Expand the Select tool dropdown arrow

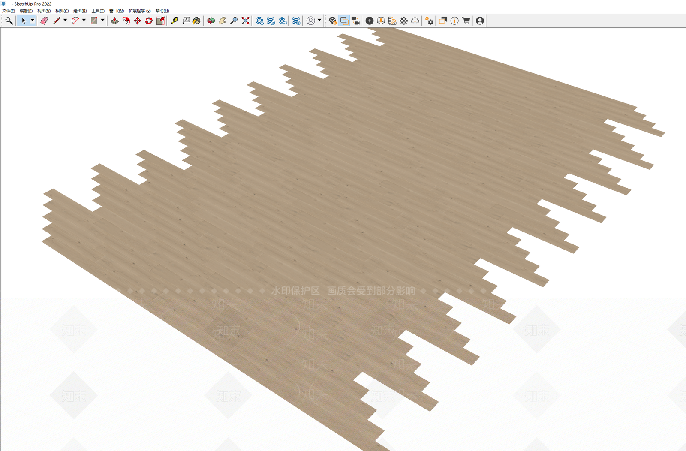pyautogui.click(x=32, y=20)
